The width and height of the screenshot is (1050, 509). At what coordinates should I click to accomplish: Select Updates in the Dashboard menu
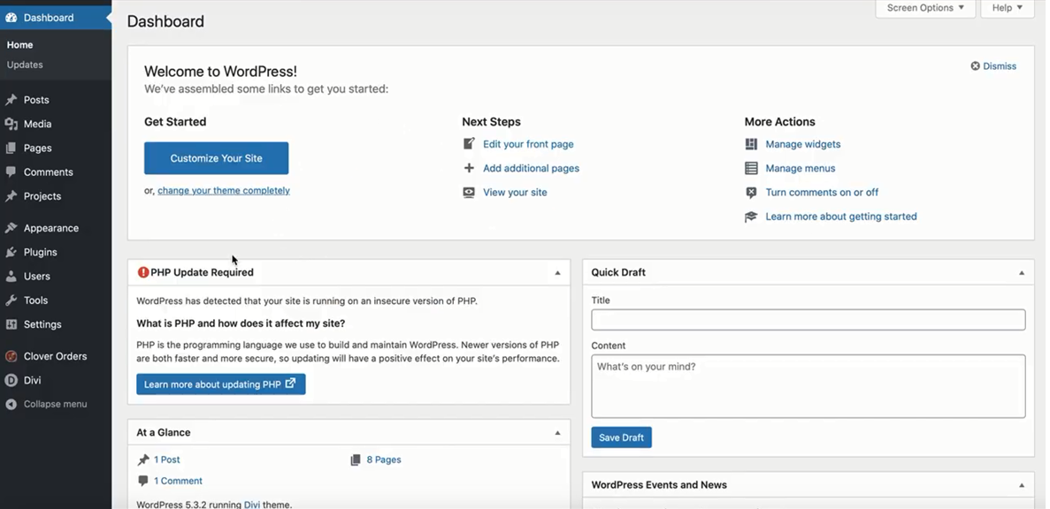pos(25,64)
